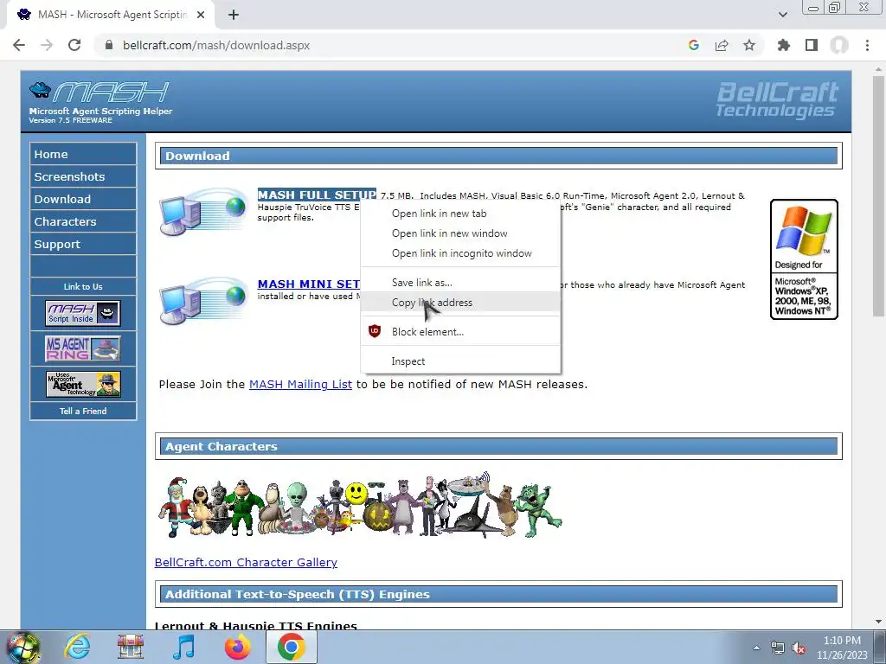Screen dimensions: 886x664
Task: Click Link to Us label
Action: [83, 286]
